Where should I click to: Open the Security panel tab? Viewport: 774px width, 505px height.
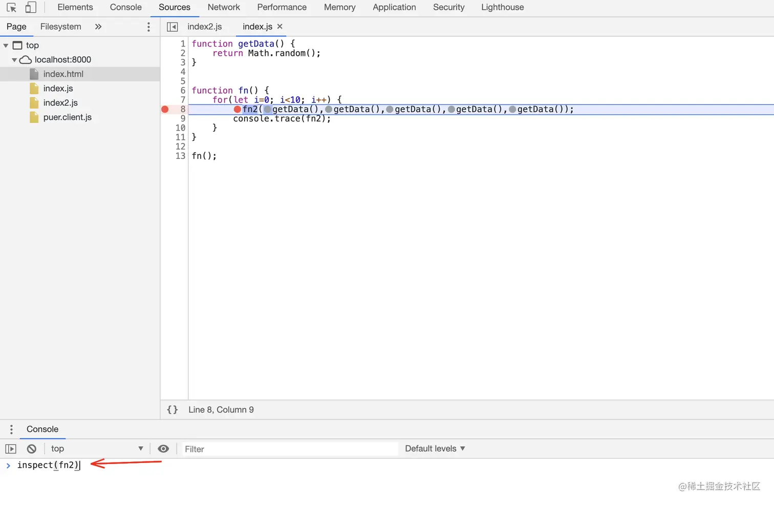(x=449, y=7)
